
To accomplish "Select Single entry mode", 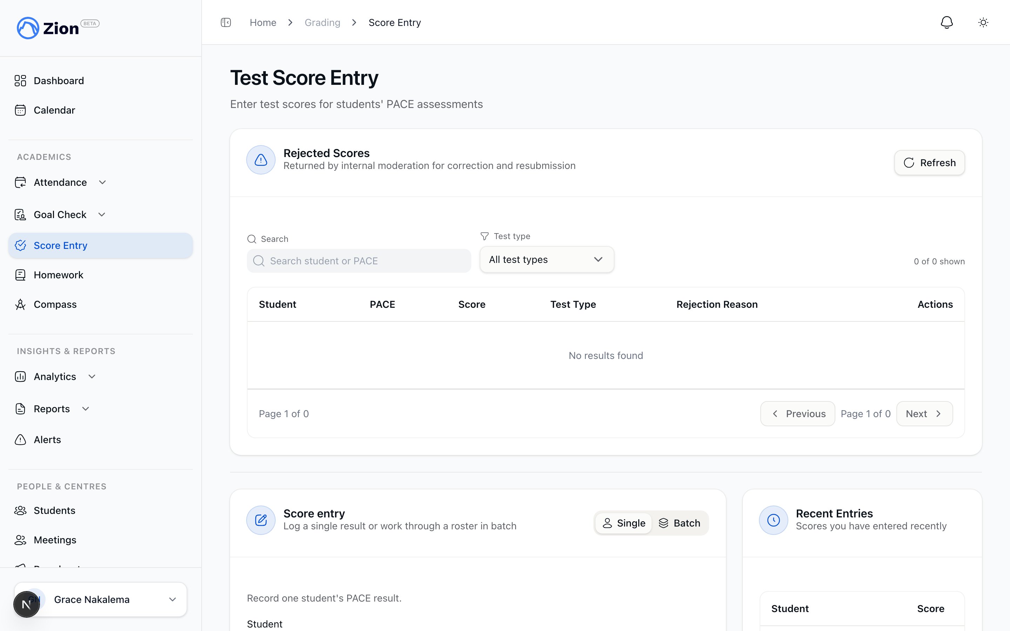I will coord(624,523).
